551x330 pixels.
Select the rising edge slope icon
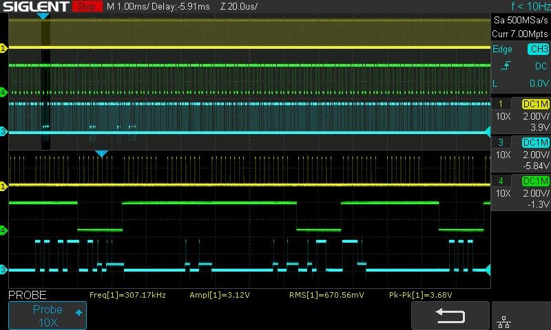506,66
